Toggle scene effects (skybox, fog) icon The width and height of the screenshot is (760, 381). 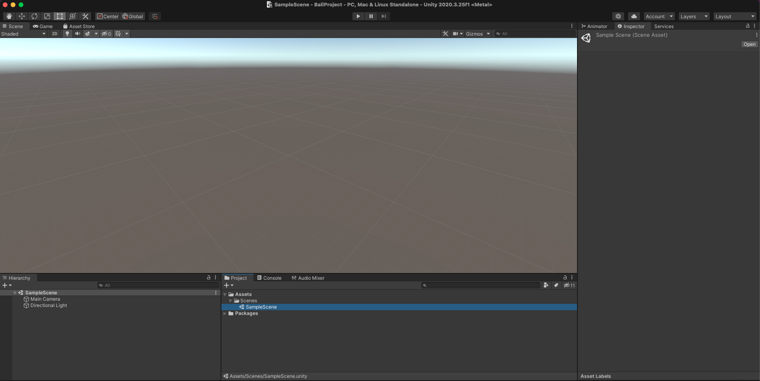88,34
